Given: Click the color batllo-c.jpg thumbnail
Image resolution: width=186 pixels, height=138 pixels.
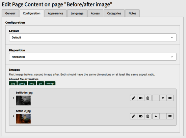Looking at the screenshot, I should click(23, 119).
